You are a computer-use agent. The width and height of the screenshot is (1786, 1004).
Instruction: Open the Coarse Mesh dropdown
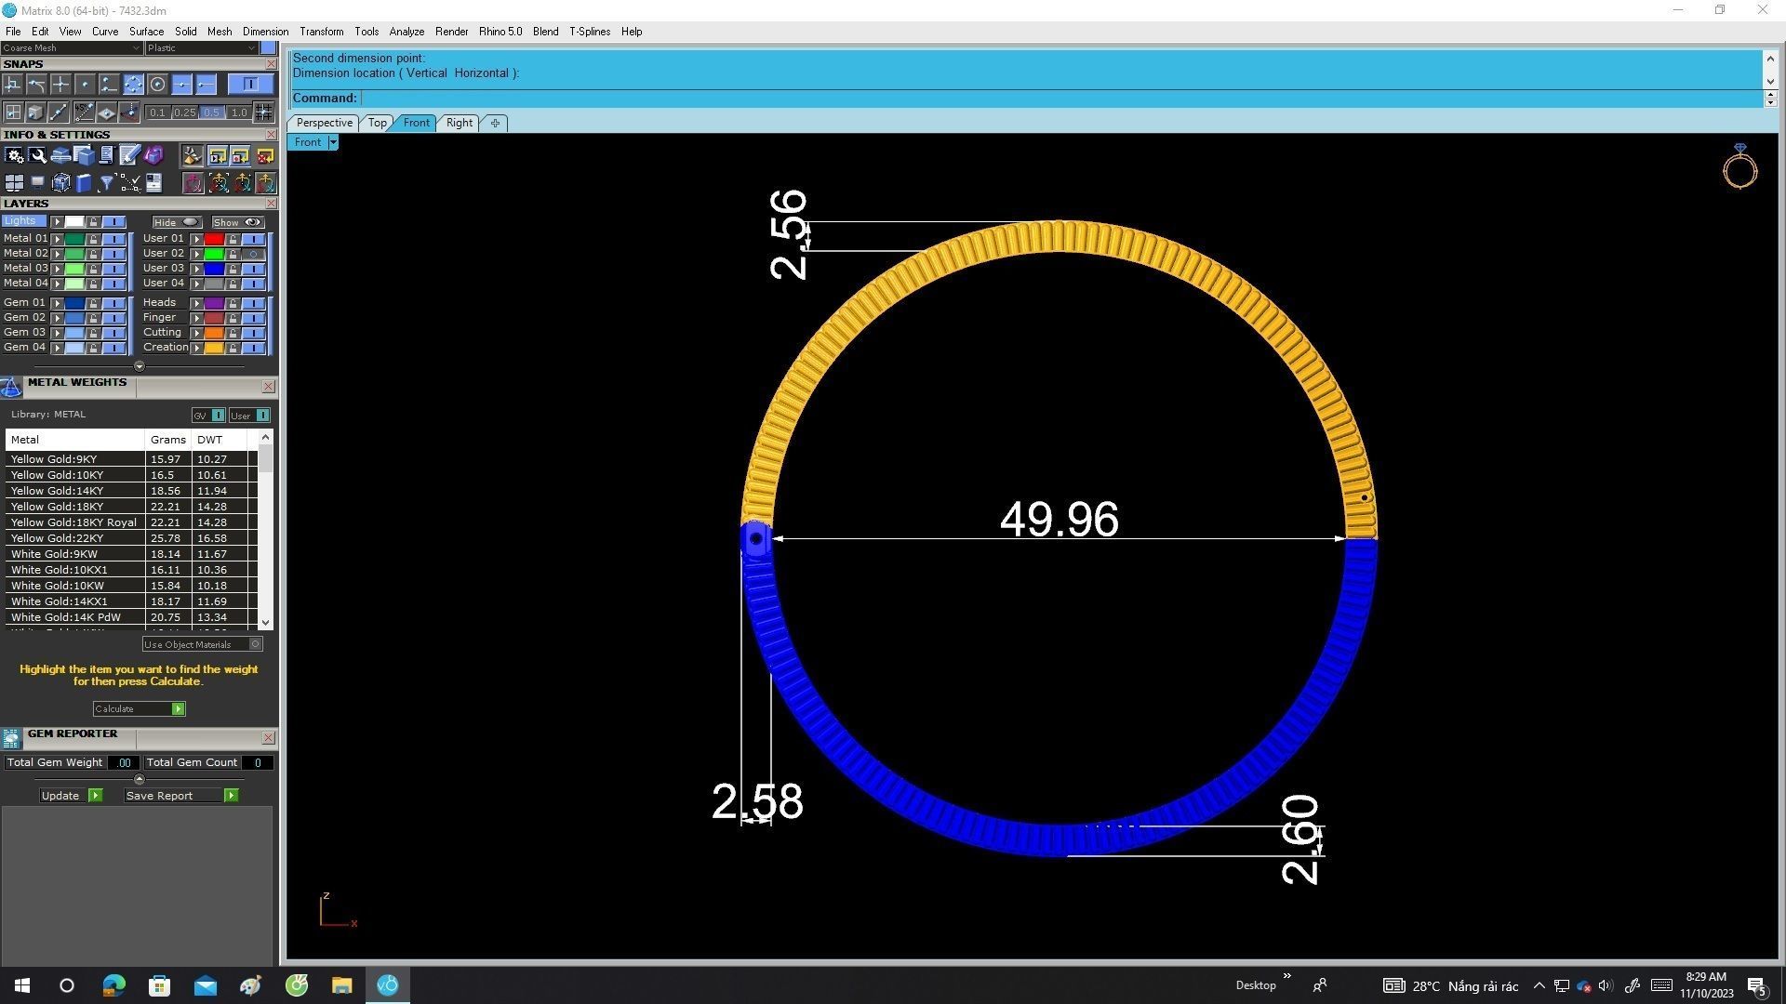(x=71, y=48)
